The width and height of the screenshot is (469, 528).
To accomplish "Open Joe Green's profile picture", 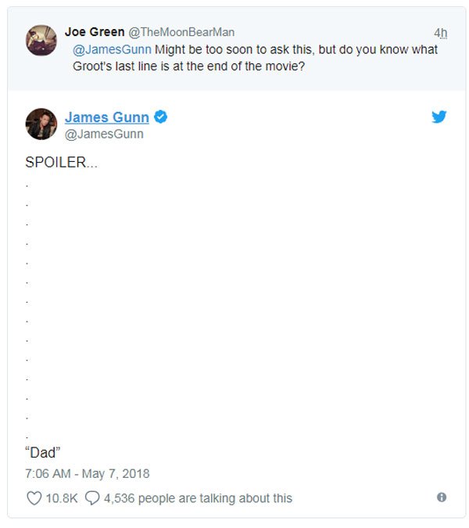I will (x=41, y=40).
